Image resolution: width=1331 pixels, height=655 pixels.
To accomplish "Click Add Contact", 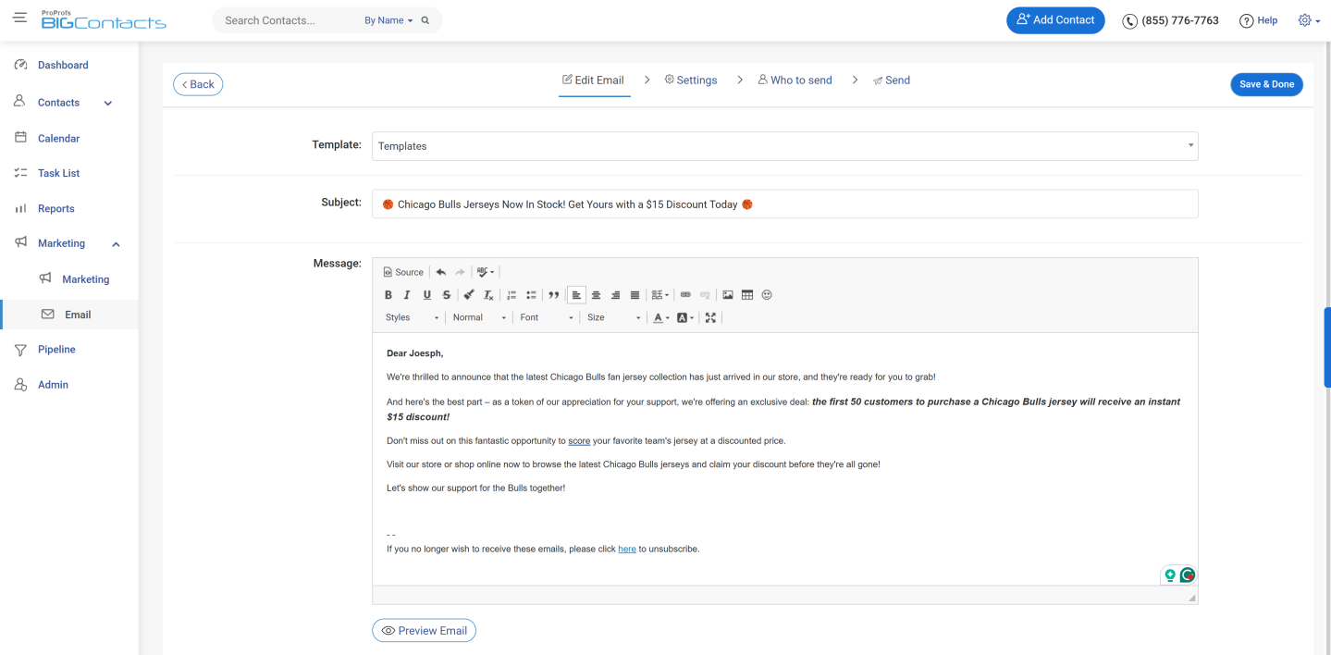I will pyautogui.click(x=1055, y=20).
